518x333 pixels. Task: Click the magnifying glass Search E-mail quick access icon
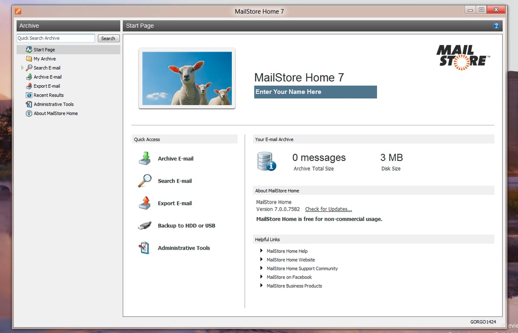pyautogui.click(x=145, y=181)
